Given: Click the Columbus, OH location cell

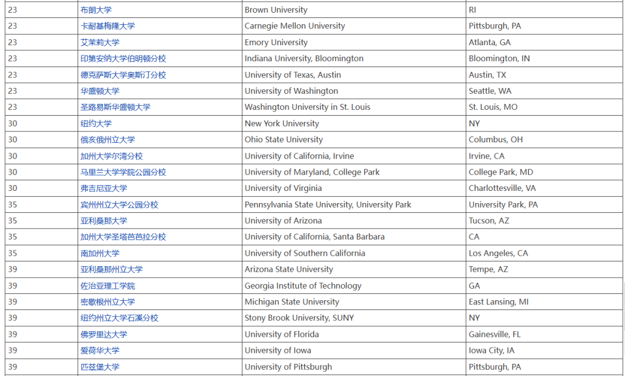Looking at the screenshot, I should click(543, 140).
